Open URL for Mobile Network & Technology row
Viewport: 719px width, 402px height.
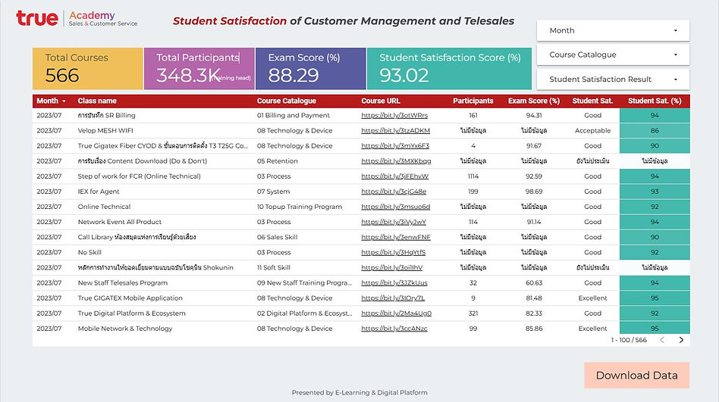click(394, 329)
